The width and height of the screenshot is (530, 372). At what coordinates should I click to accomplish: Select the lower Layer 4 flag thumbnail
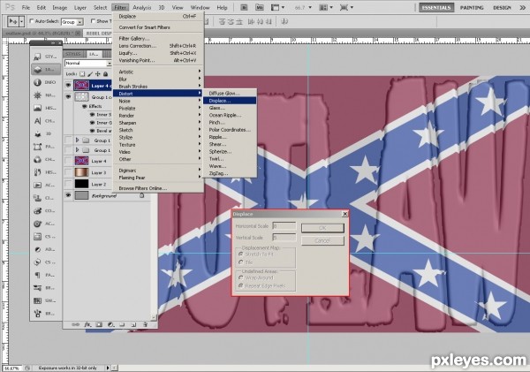[81, 161]
